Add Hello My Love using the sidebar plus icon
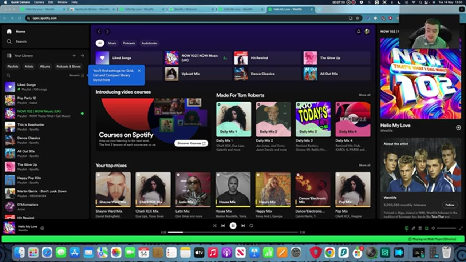Screen dimensions: 466x262 (x=458, y=127)
